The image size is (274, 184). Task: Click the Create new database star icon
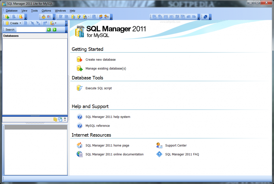click(x=79, y=60)
